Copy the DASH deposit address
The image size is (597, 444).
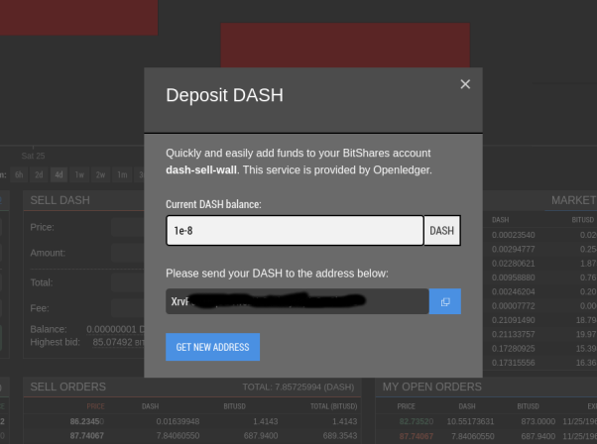click(x=445, y=301)
